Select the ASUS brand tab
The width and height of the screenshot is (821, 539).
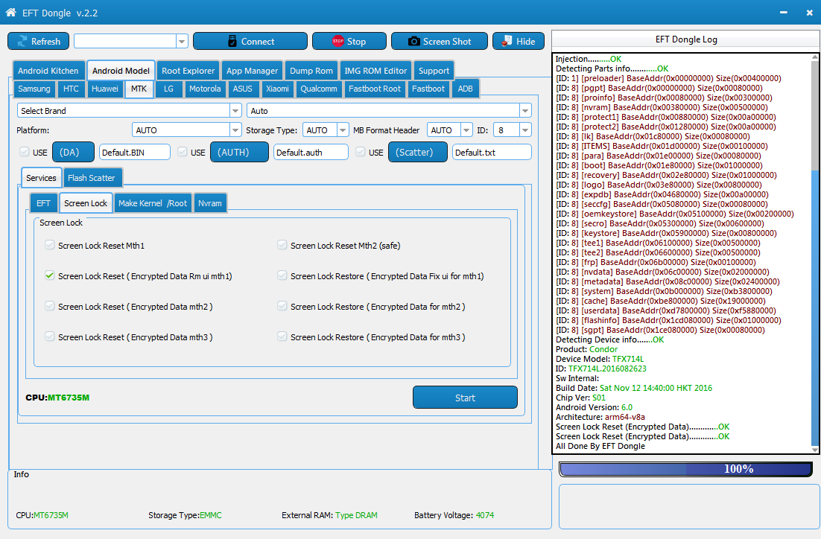point(242,89)
